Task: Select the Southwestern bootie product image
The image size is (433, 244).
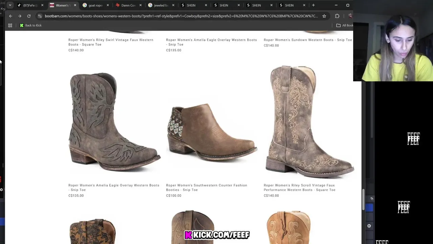Action: point(212,133)
